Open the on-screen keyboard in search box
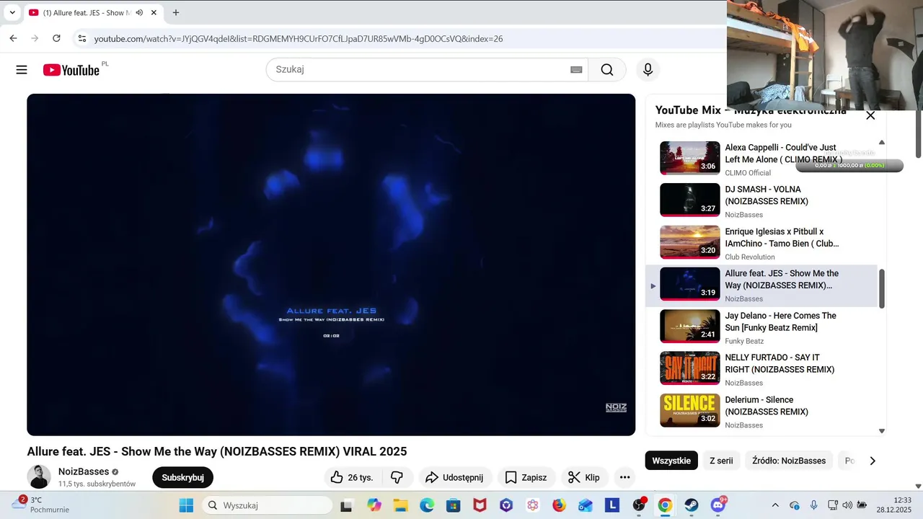923x519 pixels. (576, 70)
